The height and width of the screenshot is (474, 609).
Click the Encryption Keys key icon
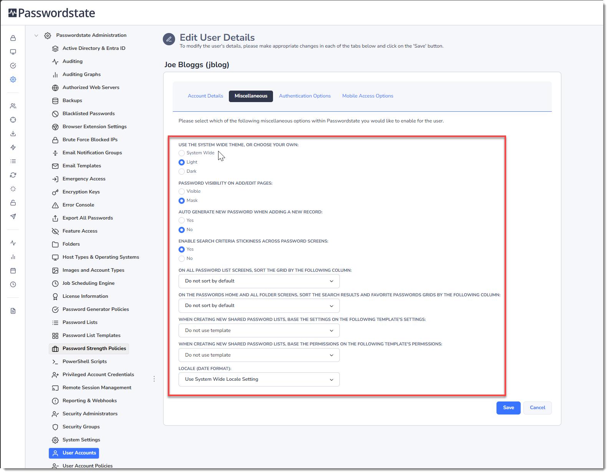pyautogui.click(x=55, y=192)
